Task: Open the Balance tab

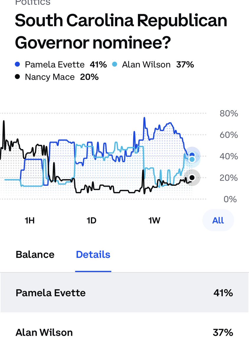Action: point(35,255)
